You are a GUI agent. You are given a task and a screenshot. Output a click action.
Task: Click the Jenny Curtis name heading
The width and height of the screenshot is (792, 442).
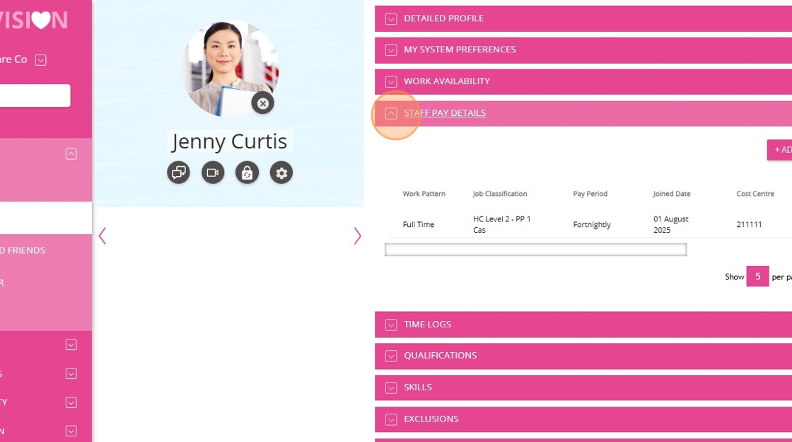[x=229, y=141]
